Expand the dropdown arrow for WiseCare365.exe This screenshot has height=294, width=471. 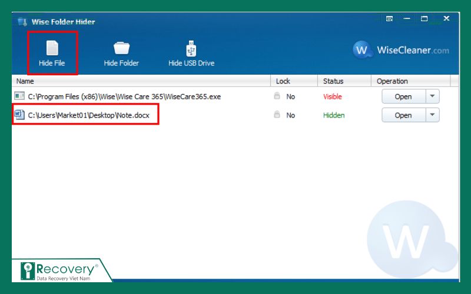click(x=433, y=96)
